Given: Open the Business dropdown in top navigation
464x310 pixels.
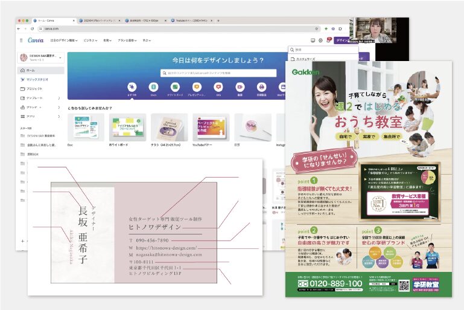Looking at the screenshot, I should click(x=90, y=40).
